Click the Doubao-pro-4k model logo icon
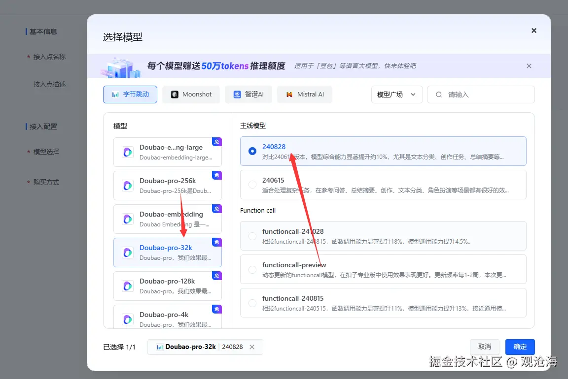 tap(128, 319)
